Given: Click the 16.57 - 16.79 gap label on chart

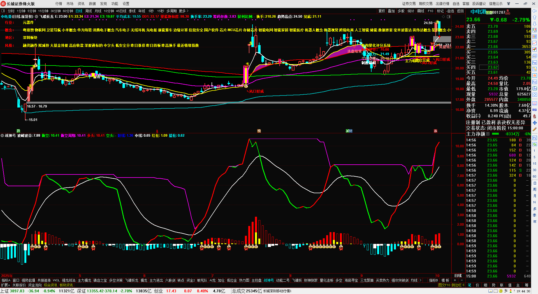Looking at the screenshot, I should point(37,106).
